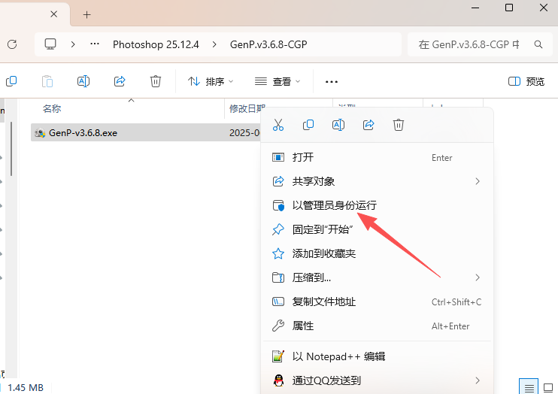Click the delete trash icon in context menu
Screen dimensions: 558x394
(x=399, y=125)
